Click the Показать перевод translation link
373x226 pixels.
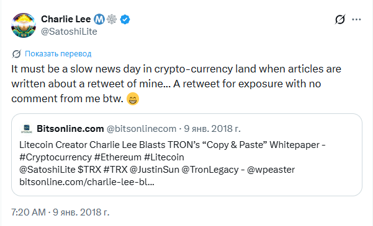pos(58,54)
